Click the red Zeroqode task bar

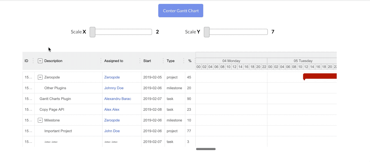pos(320,76)
